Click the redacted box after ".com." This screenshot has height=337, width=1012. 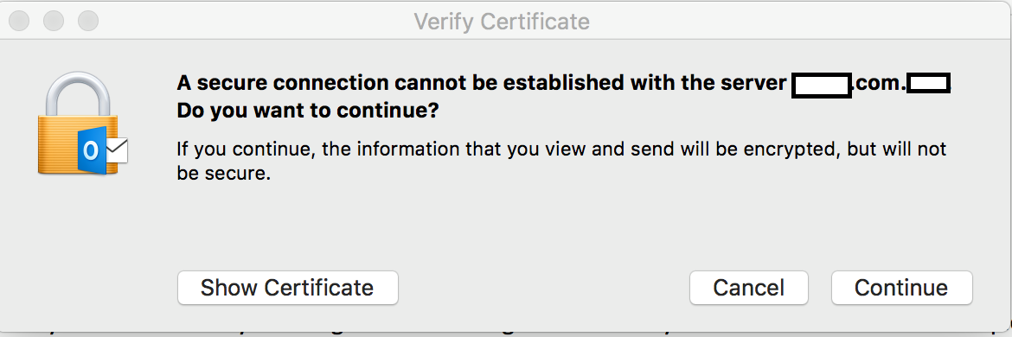click(x=929, y=84)
